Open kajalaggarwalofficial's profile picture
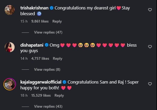The width and height of the screenshot is (157, 110). [x=10, y=84]
